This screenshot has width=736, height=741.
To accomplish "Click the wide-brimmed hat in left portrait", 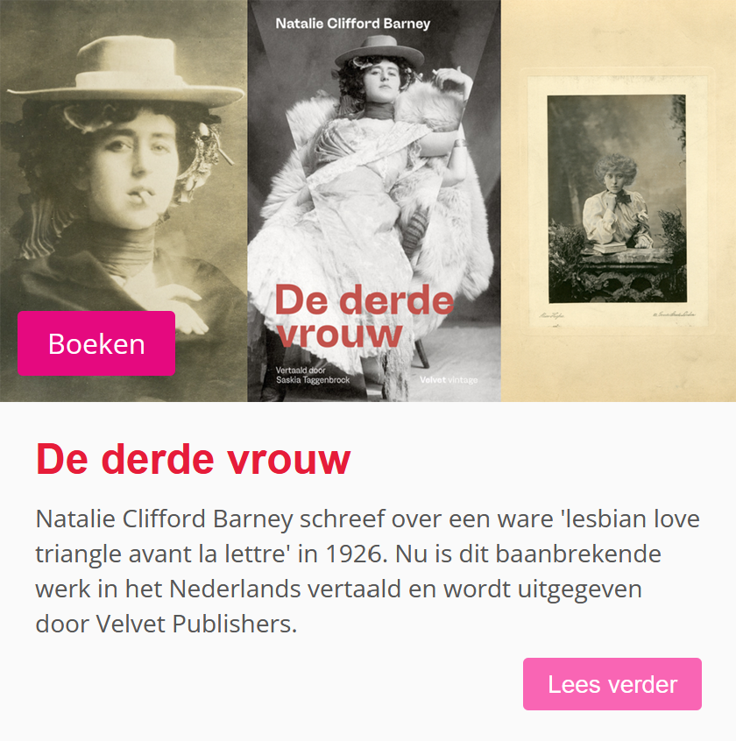I will (x=126, y=72).
